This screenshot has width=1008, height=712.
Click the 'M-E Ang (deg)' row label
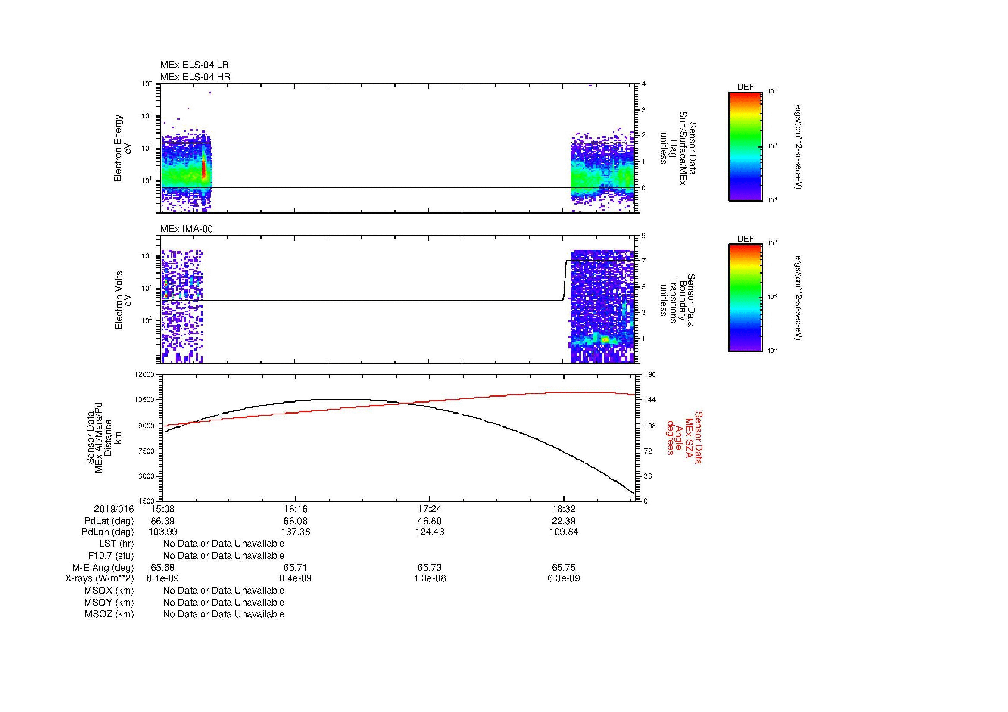[103, 568]
